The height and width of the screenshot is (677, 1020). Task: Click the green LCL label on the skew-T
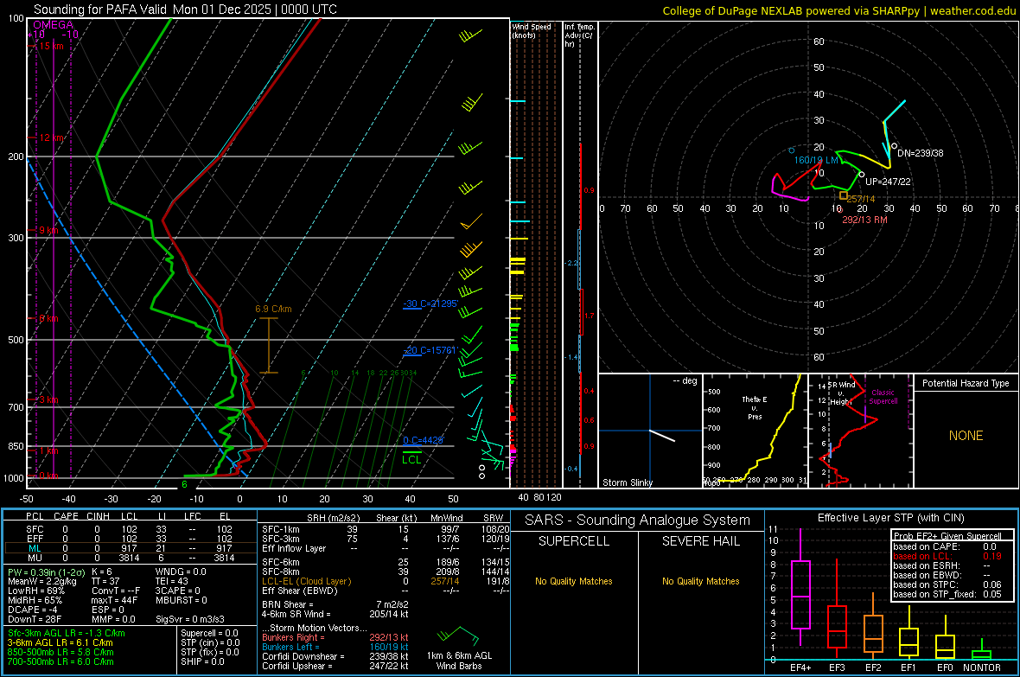click(411, 460)
